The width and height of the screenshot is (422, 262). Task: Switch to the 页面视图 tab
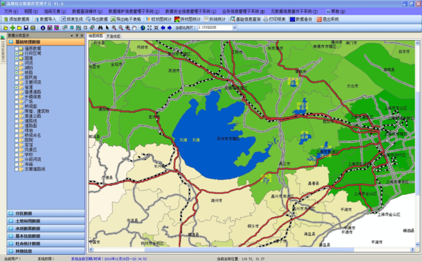click(x=113, y=36)
